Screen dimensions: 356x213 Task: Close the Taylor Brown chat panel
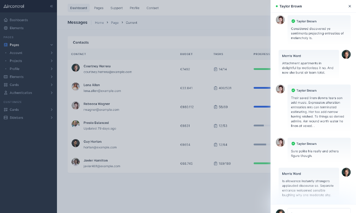[350, 6]
